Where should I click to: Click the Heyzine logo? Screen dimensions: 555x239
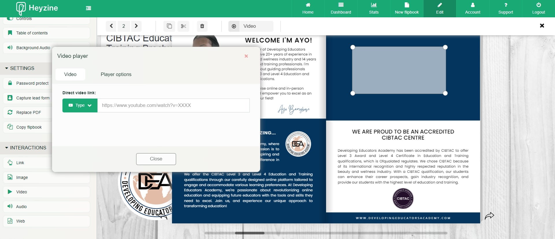pyautogui.click(x=37, y=8)
